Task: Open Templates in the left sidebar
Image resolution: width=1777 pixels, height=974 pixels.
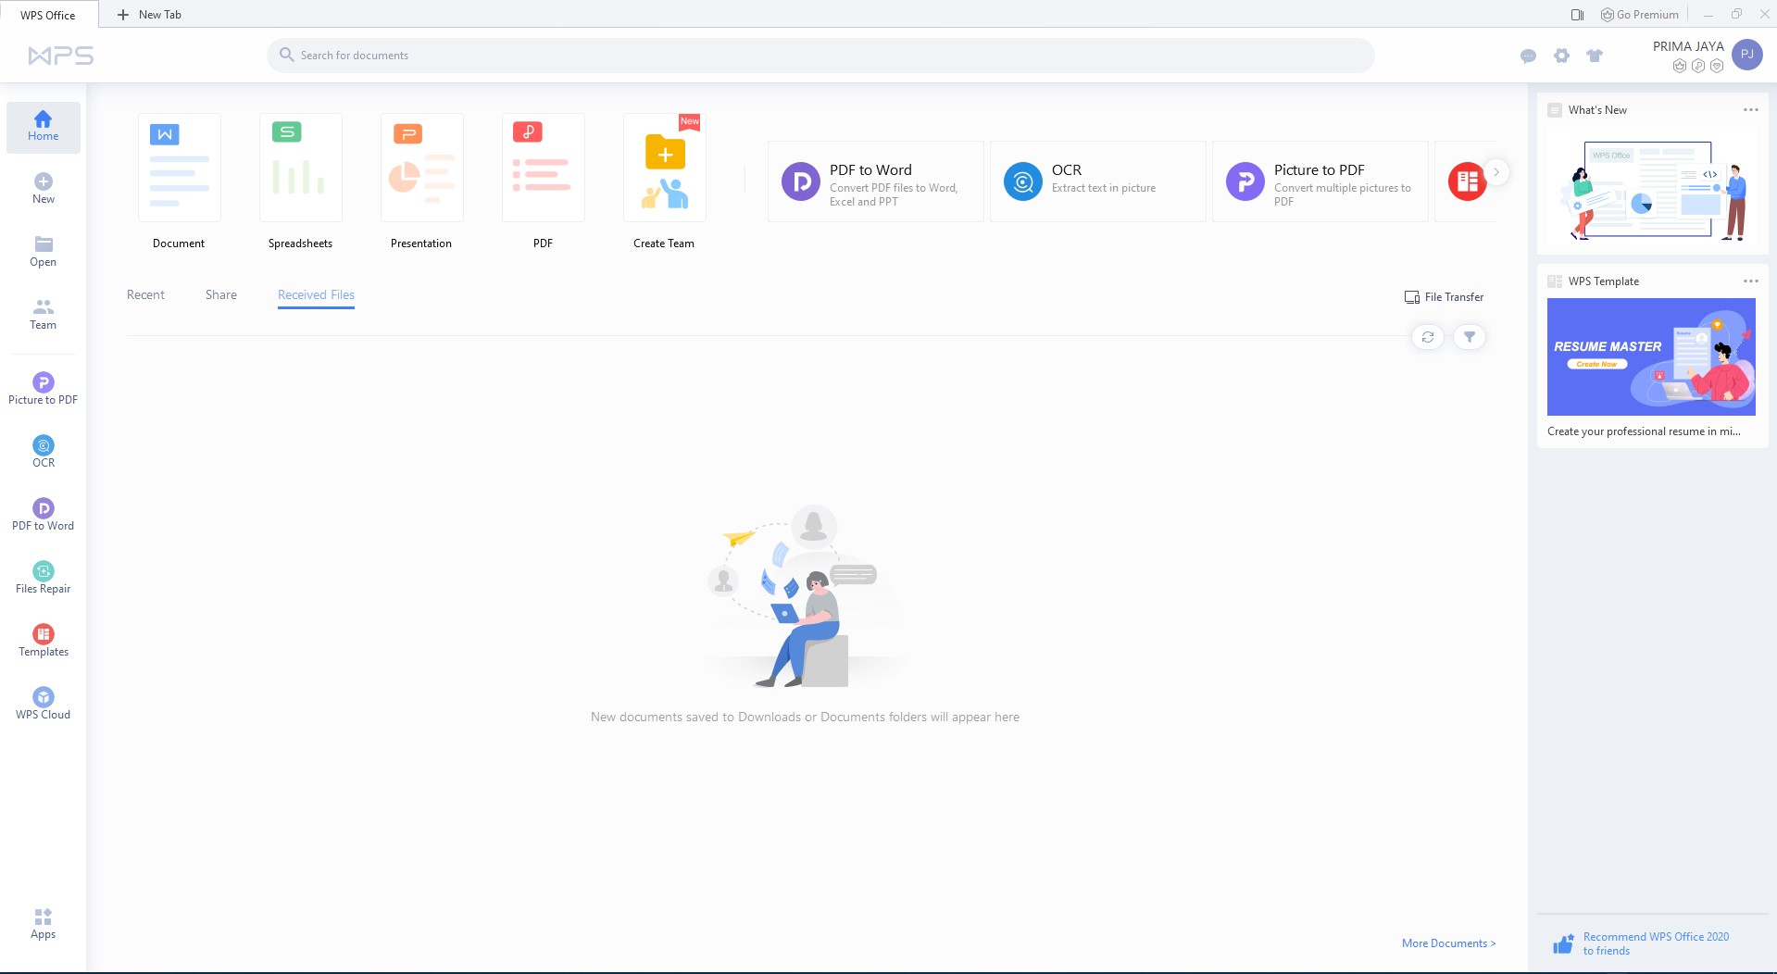Action: tap(44, 642)
